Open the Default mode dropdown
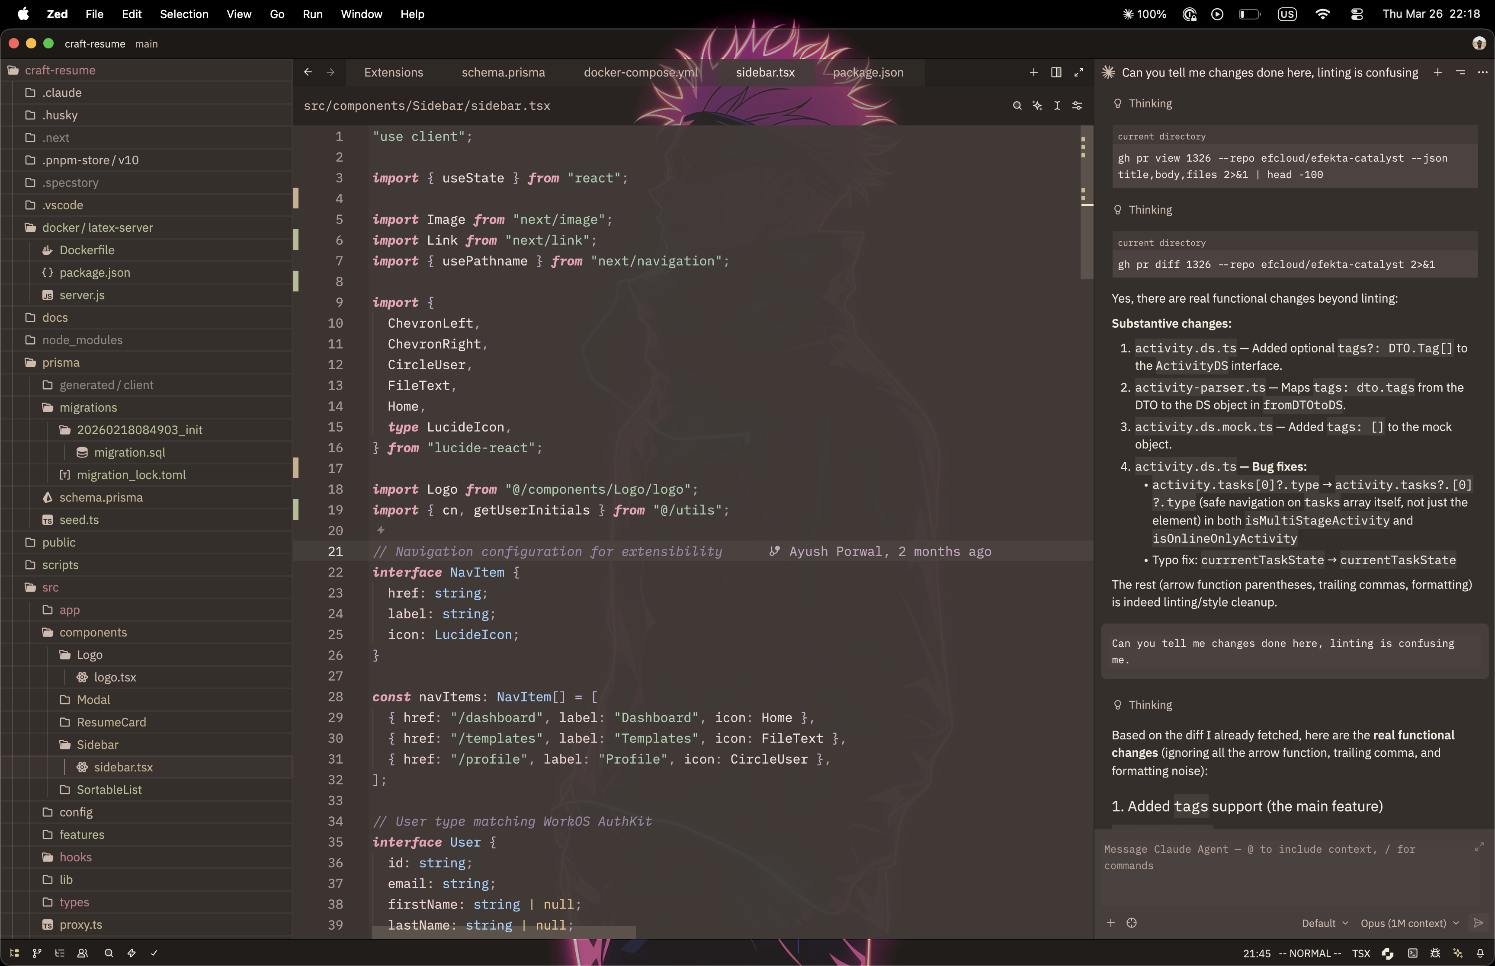 [x=1325, y=923]
